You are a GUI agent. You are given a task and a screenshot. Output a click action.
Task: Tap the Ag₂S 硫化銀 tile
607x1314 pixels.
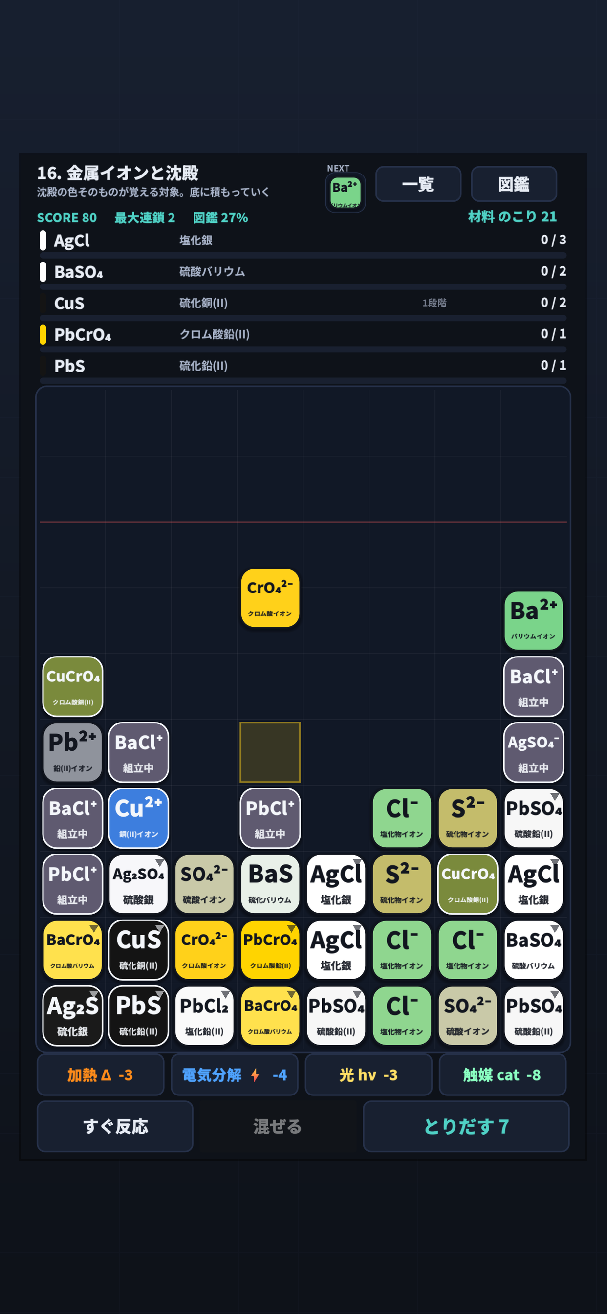72,1016
